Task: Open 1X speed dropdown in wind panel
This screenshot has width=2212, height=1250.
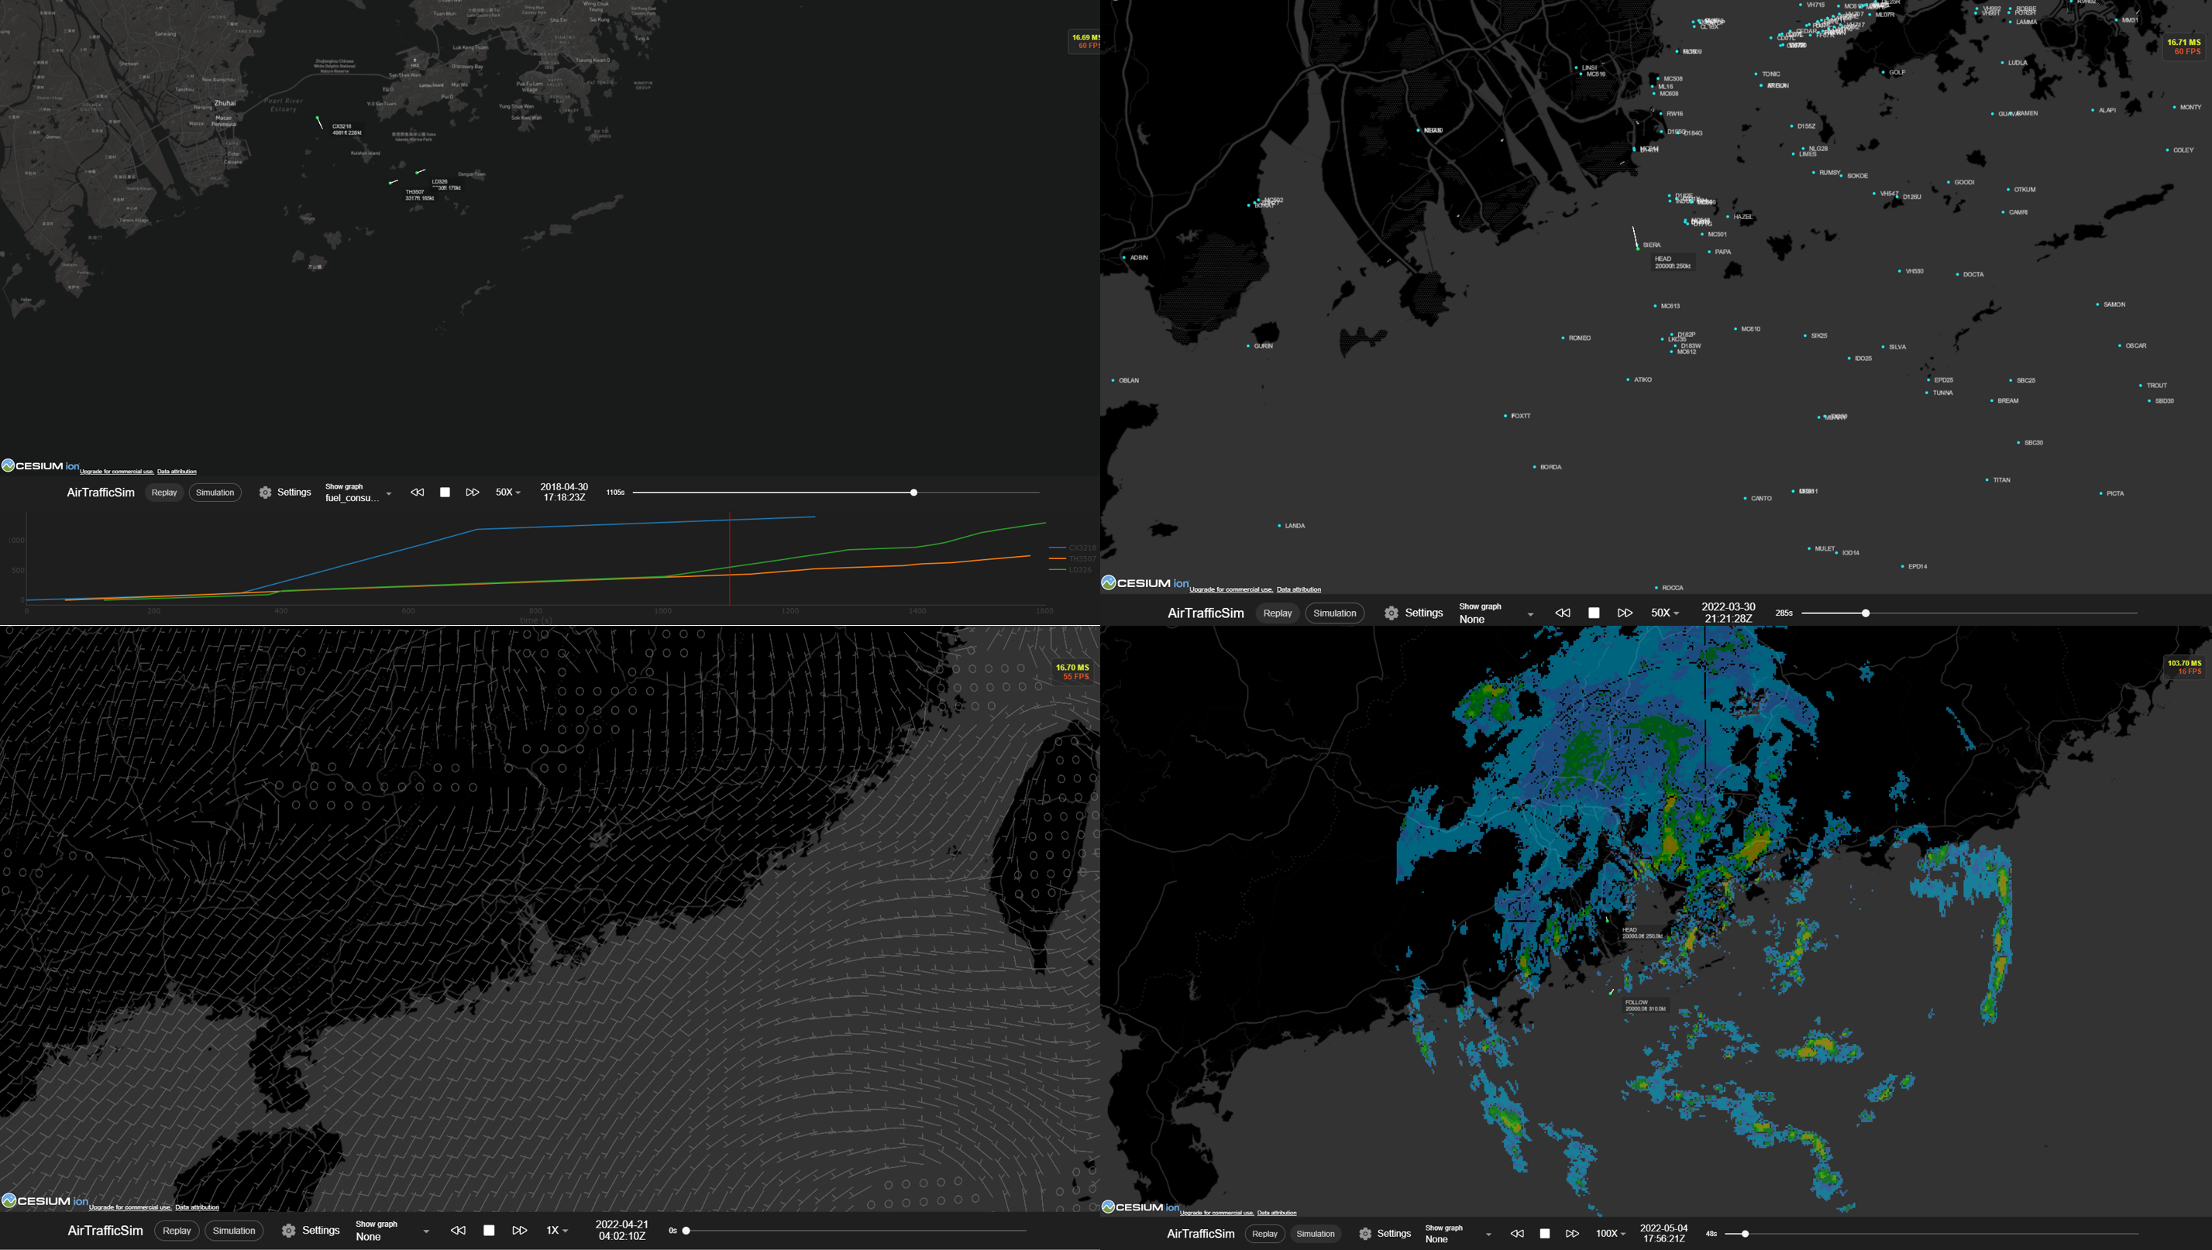Action: point(557,1231)
